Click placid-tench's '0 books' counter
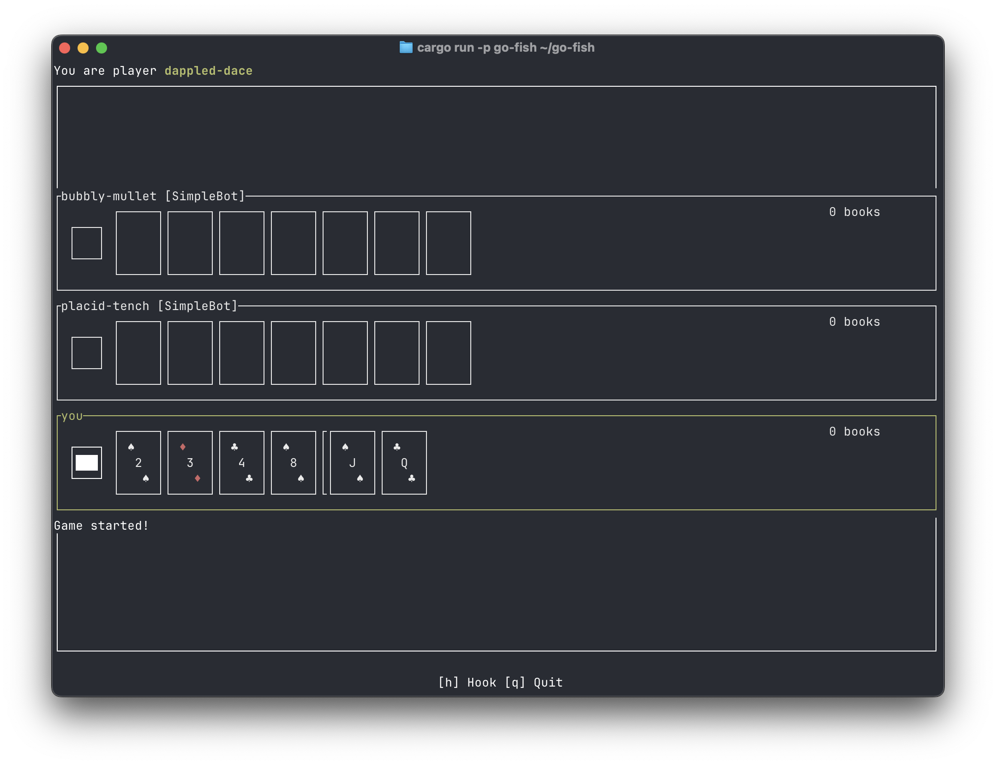Viewport: 996px width, 765px height. pos(855,322)
